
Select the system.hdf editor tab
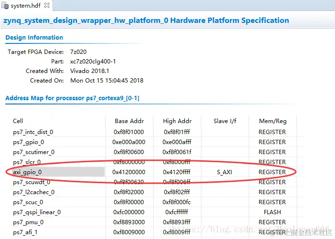pyautogui.click(x=26, y=5)
